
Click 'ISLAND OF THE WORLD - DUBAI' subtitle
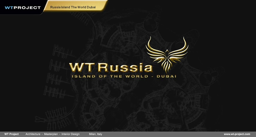pyautogui.click(x=124, y=76)
